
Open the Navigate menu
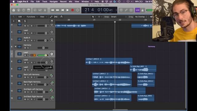pyautogui.click(x=54, y=2)
